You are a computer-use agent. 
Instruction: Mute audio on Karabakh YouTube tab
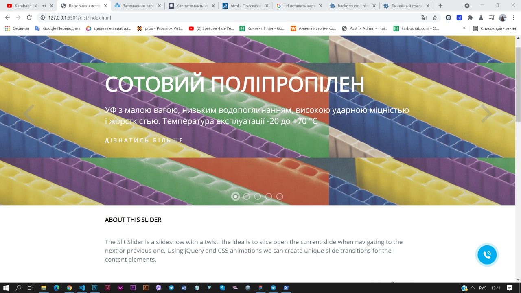[44, 6]
